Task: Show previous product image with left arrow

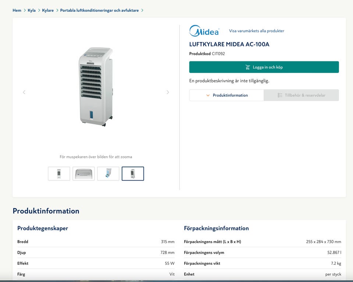Action: click(x=24, y=92)
